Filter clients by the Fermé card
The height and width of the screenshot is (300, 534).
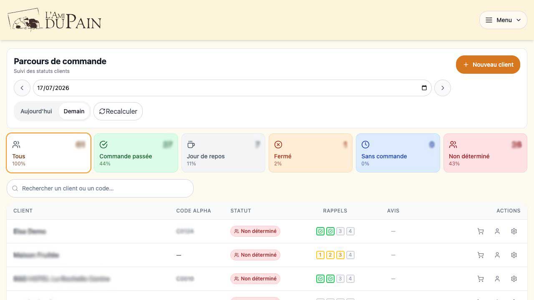pos(311,153)
